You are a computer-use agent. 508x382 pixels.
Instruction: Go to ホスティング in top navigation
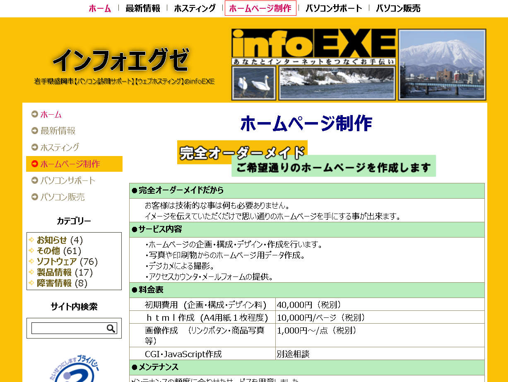[x=195, y=8]
